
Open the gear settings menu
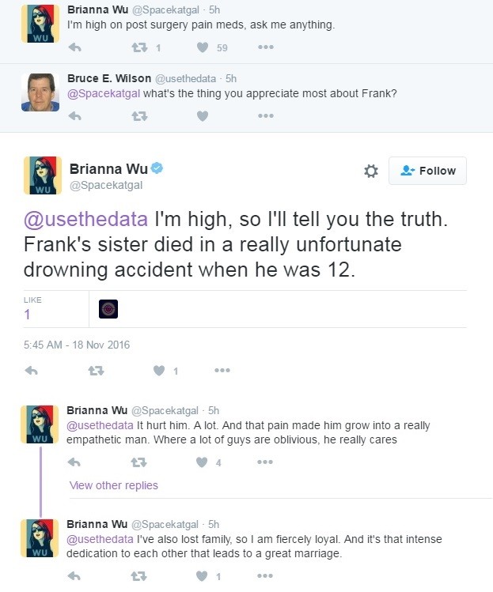371,171
